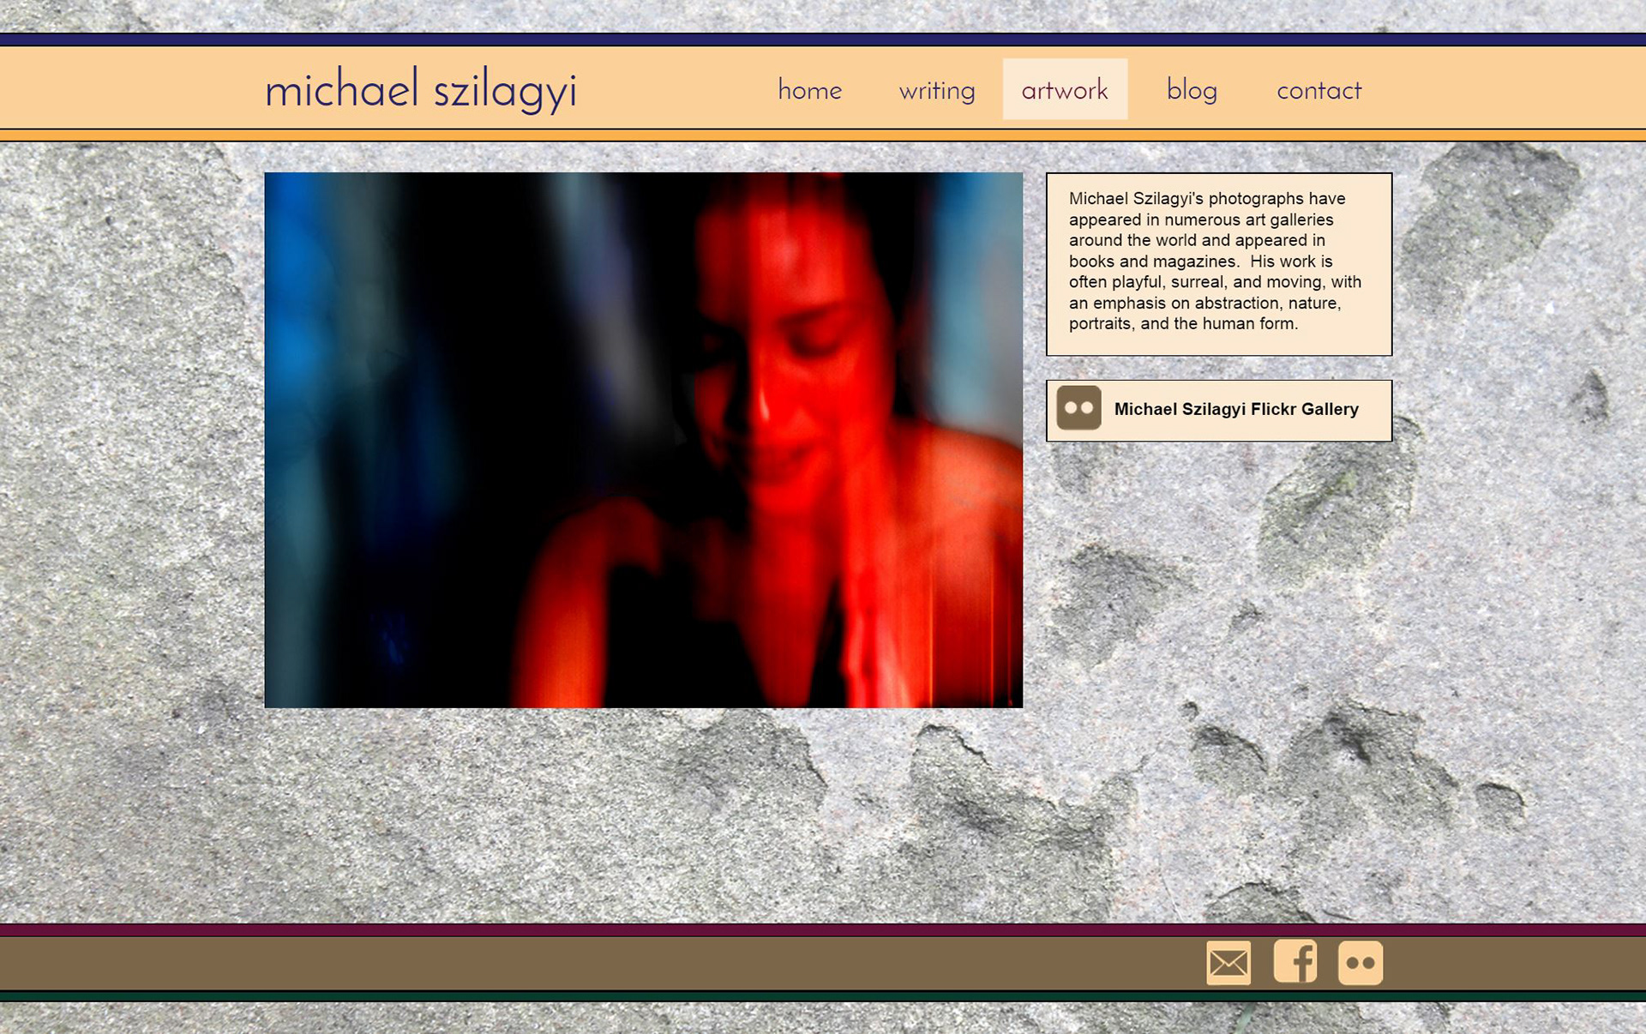Viewport: 1646px width, 1034px height.
Task: Open the Facebook icon in footer
Action: pos(1295,961)
